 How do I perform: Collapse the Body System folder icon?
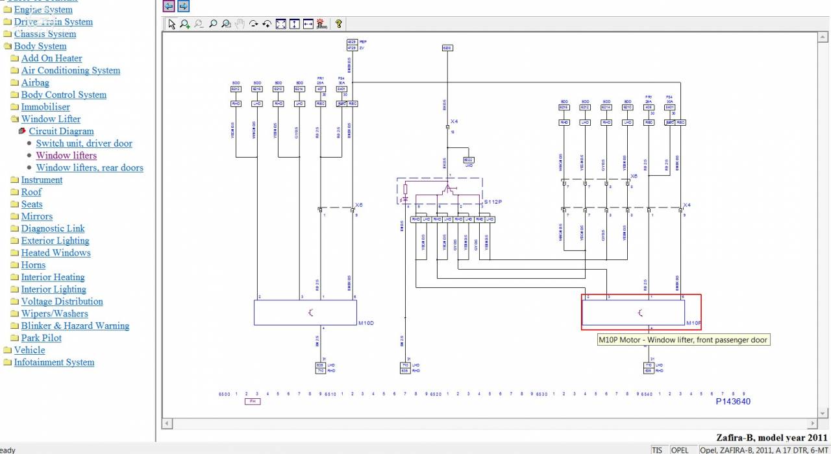pyautogui.click(x=7, y=46)
